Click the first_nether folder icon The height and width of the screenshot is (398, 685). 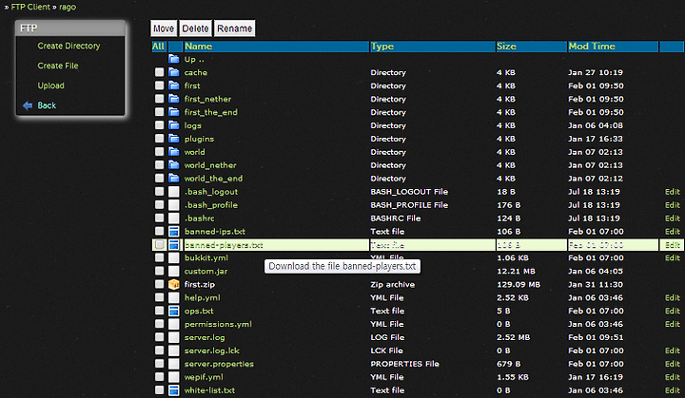tap(174, 99)
